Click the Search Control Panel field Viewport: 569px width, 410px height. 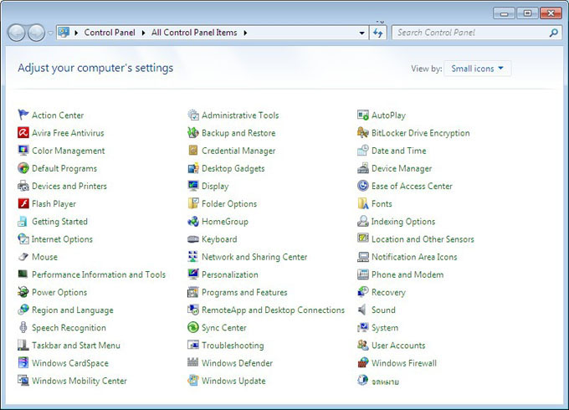coord(477,33)
